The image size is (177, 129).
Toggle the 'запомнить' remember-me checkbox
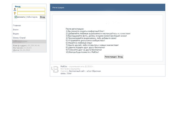(16, 17)
